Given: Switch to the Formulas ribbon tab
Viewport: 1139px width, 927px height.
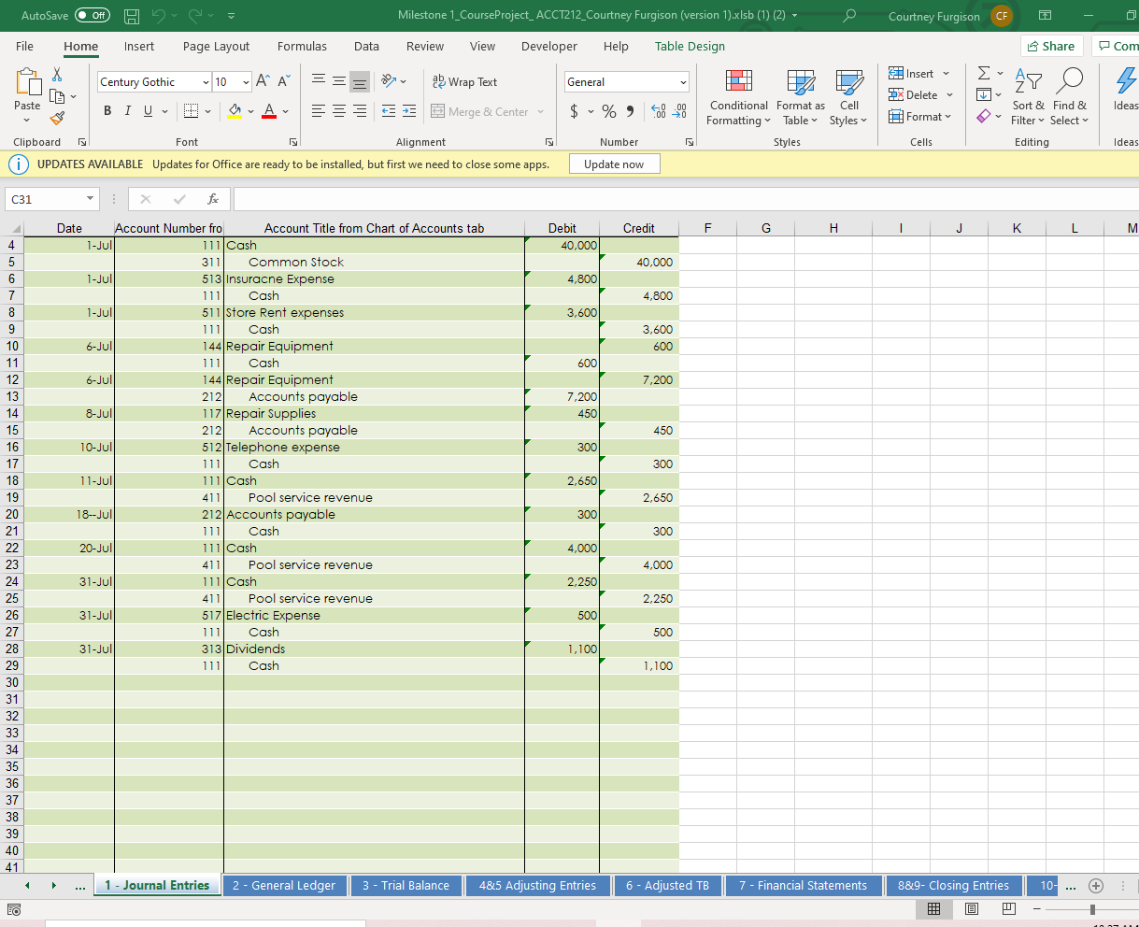Looking at the screenshot, I should pyautogui.click(x=302, y=46).
